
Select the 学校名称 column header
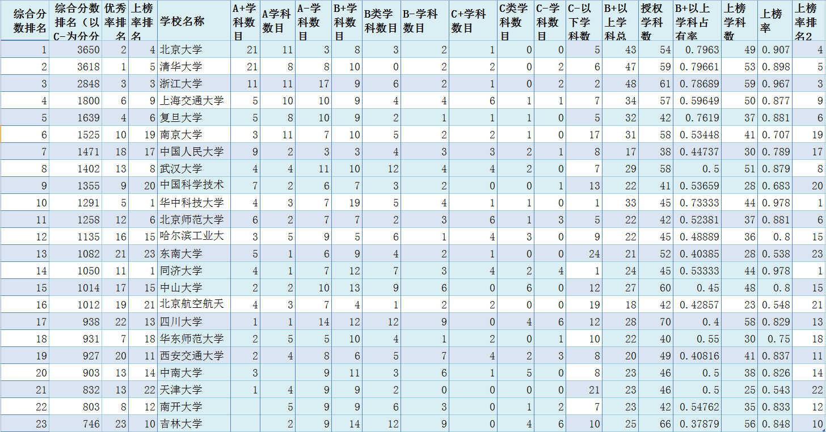(194, 20)
